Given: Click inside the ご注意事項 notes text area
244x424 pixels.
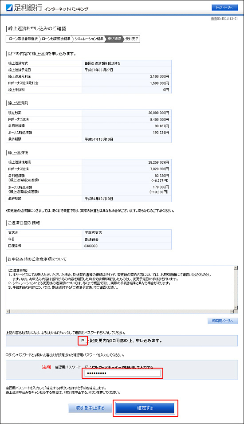Looking at the screenshot, I should [120, 288].
